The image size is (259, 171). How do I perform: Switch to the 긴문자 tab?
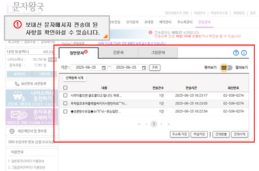coord(118,53)
